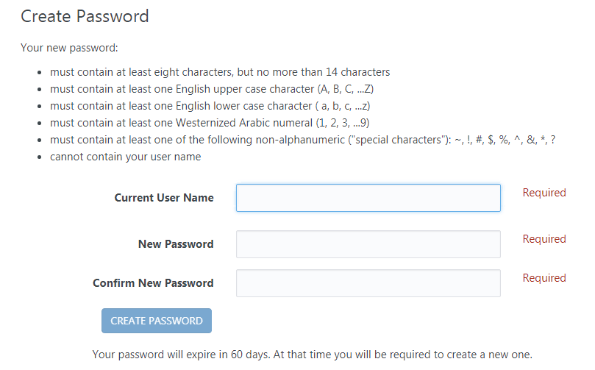
Task: Click the upper case character requirement
Action: (x=212, y=89)
